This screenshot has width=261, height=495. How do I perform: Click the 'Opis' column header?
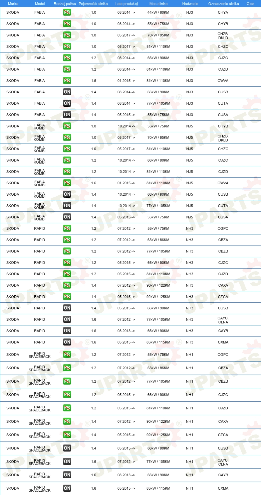tap(250, 4)
